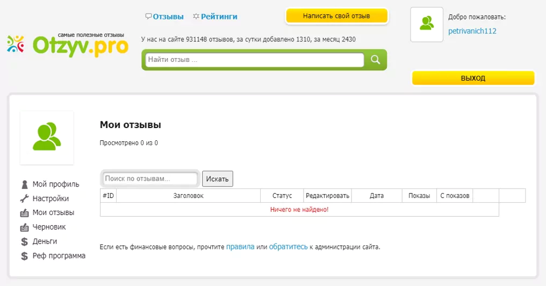Click the Добро пожаловать greeting text
The image size is (546, 286).
click(477, 17)
